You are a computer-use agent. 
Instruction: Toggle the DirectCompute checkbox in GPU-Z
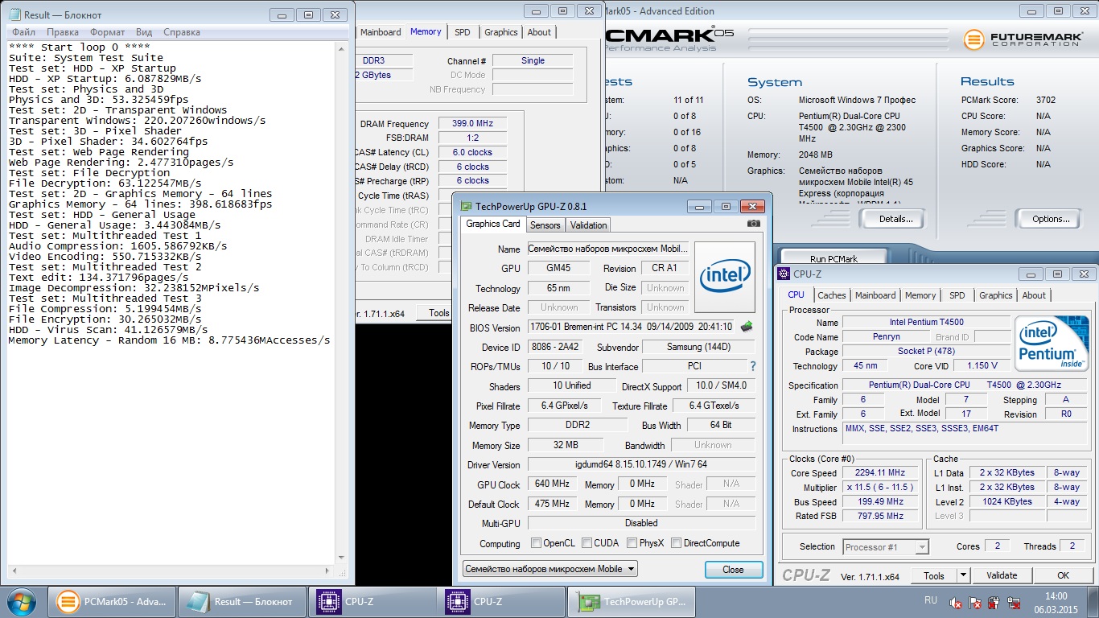[677, 543]
